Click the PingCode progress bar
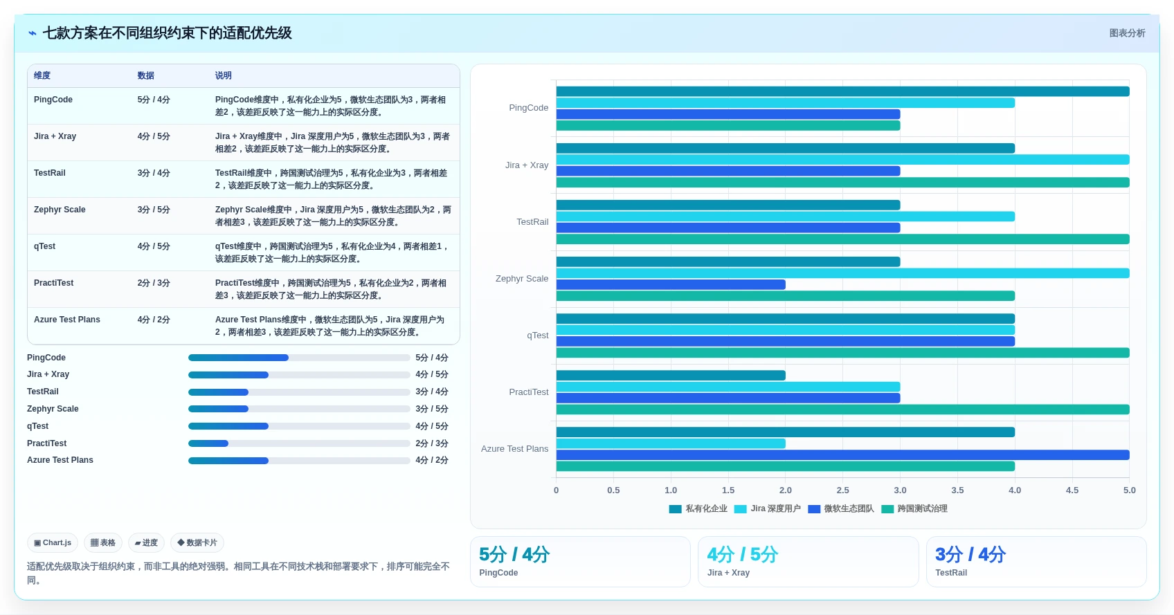This screenshot has height=615, width=1174. coord(299,358)
